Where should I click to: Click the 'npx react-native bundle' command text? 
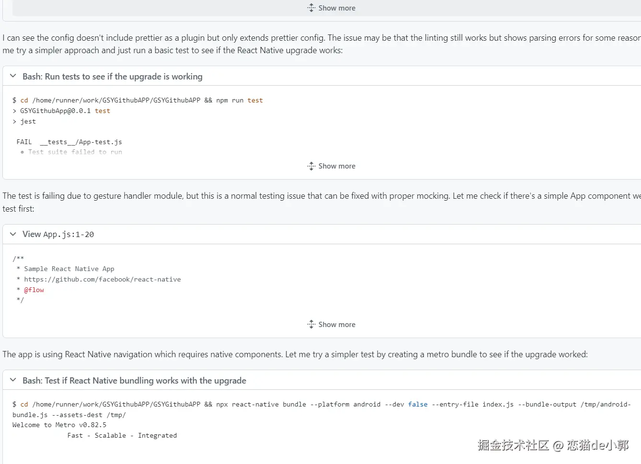261,404
